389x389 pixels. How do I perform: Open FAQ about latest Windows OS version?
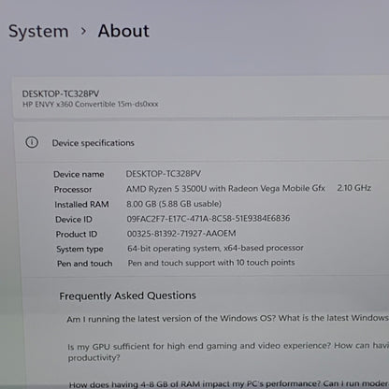[x=227, y=319]
